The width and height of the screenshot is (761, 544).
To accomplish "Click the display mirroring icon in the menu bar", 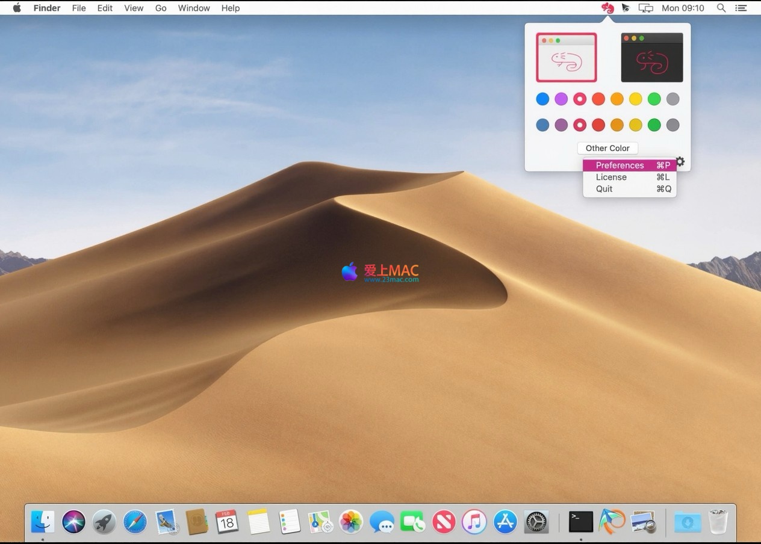I will click(x=645, y=8).
